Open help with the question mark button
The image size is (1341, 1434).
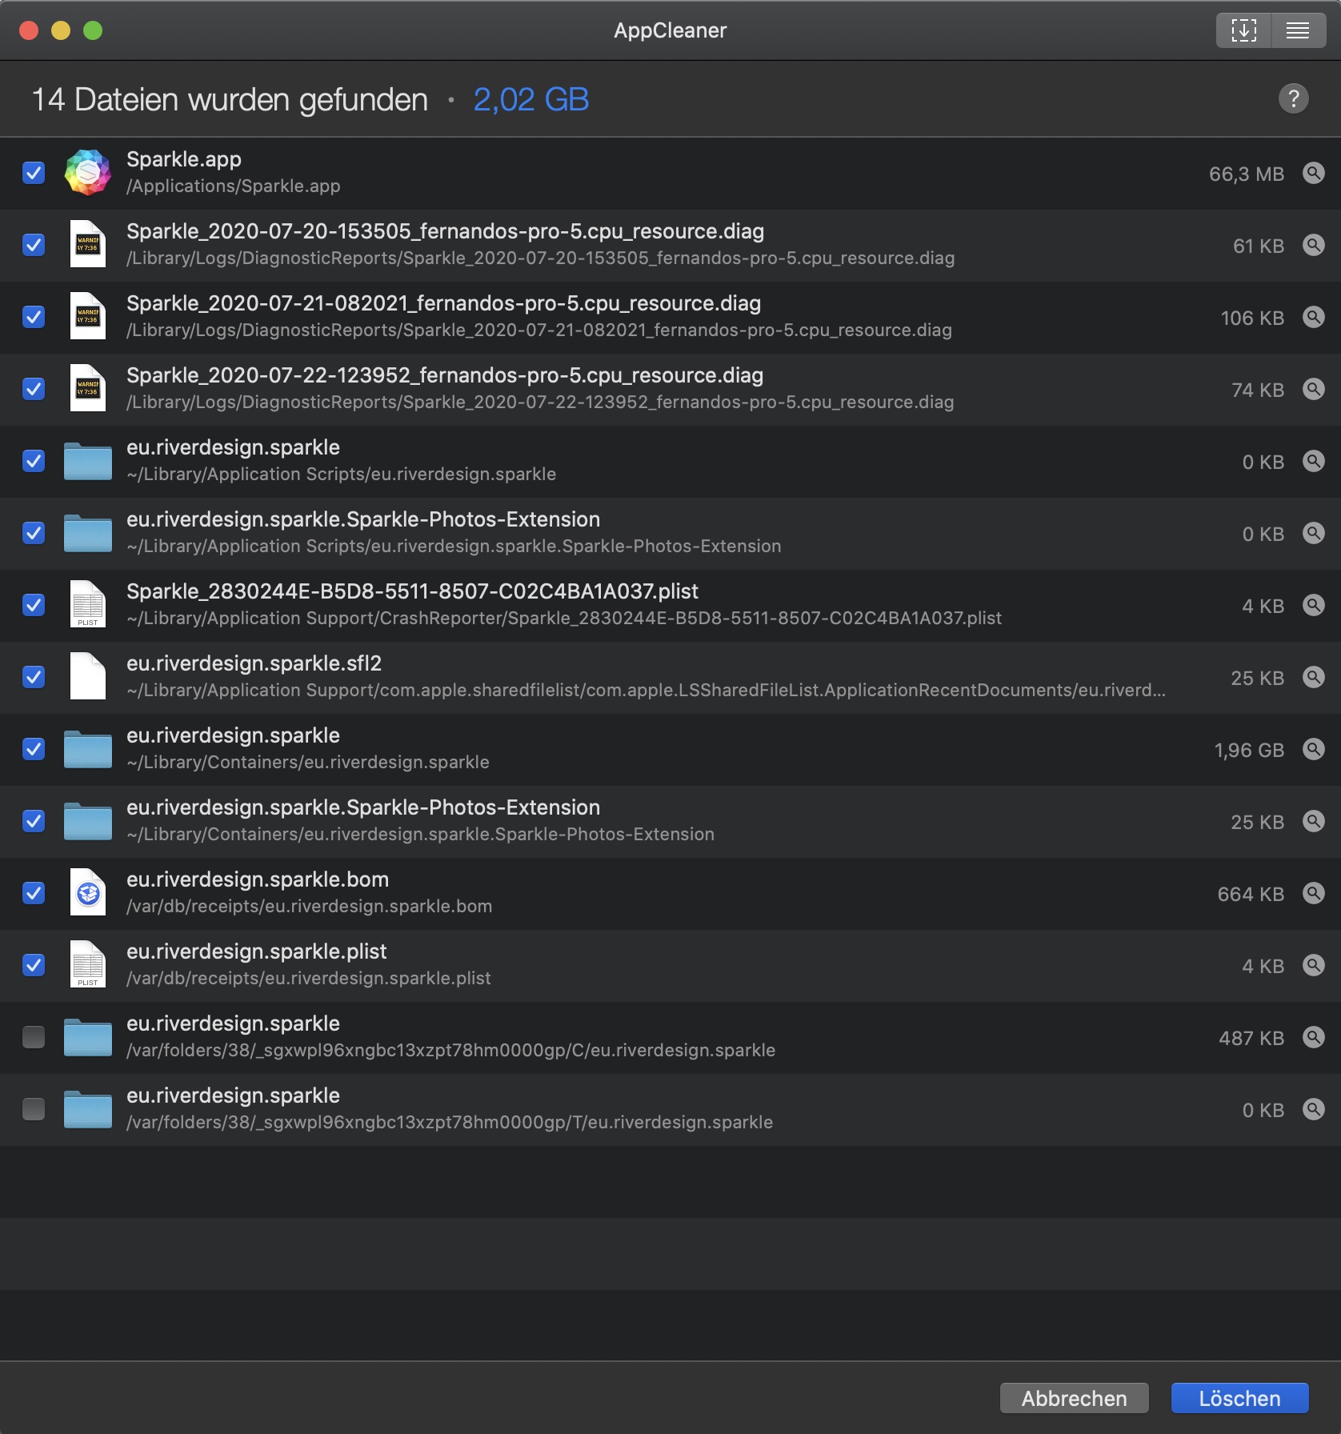pos(1294,98)
